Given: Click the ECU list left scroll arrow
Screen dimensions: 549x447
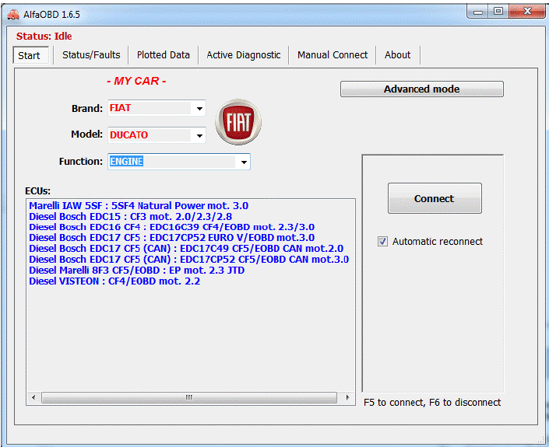Looking at the screenshot, I should point(34,397).
